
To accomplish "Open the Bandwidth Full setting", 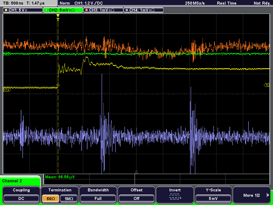I will click(98, 199).
